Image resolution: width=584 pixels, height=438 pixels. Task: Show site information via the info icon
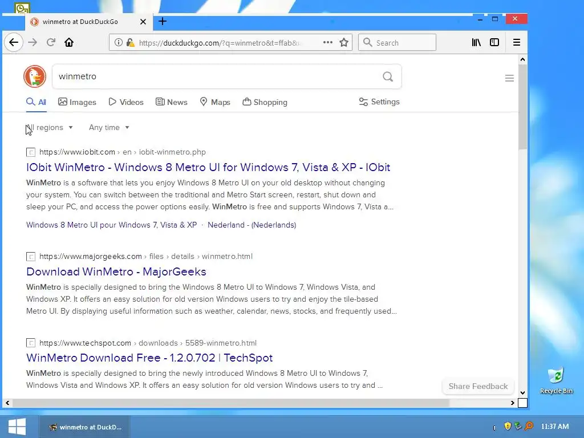click(118, 42)
